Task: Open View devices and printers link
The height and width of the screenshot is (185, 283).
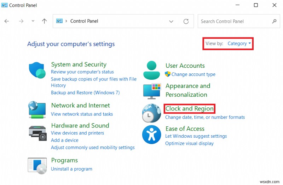Action: click(77, 133)
